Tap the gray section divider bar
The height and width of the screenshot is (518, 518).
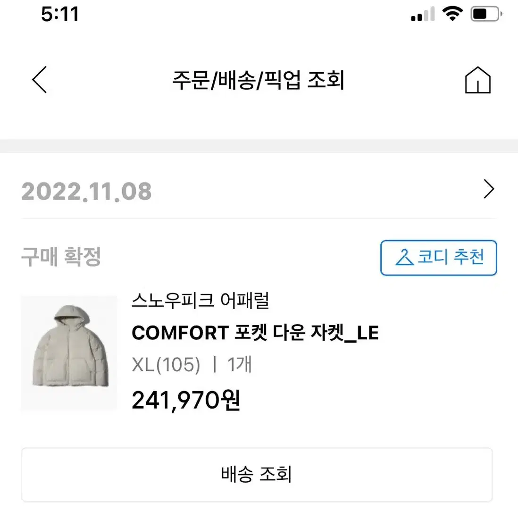pos(259,146)
